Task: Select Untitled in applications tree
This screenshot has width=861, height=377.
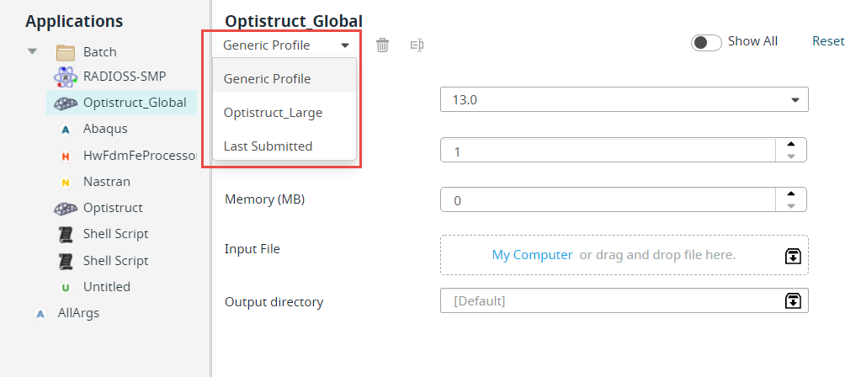Action: pyautogui.click(x=107, y=286)
